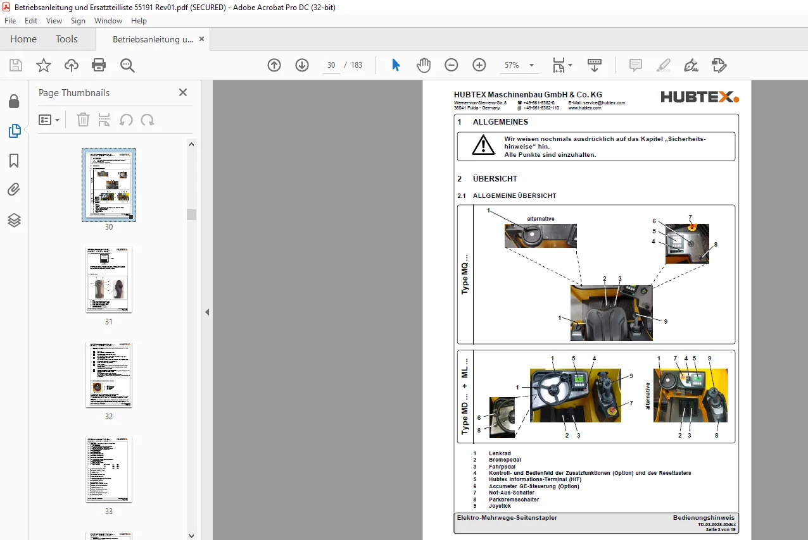Rotate page clockwise in thumbnails panel

coord(148,120)
